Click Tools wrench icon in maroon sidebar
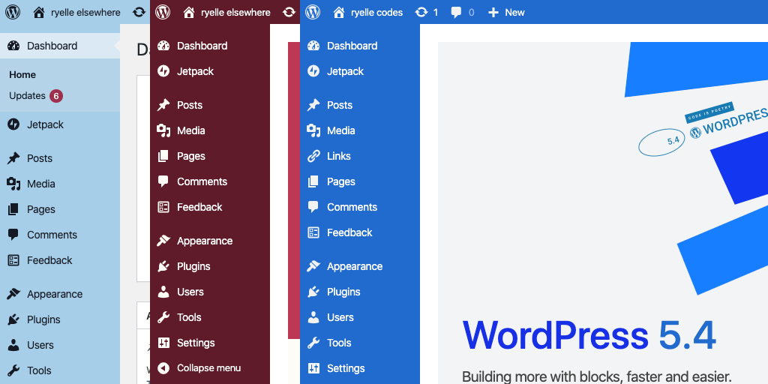Image resolution: width=768 pixels, height=384 pixels. [163, 317]
